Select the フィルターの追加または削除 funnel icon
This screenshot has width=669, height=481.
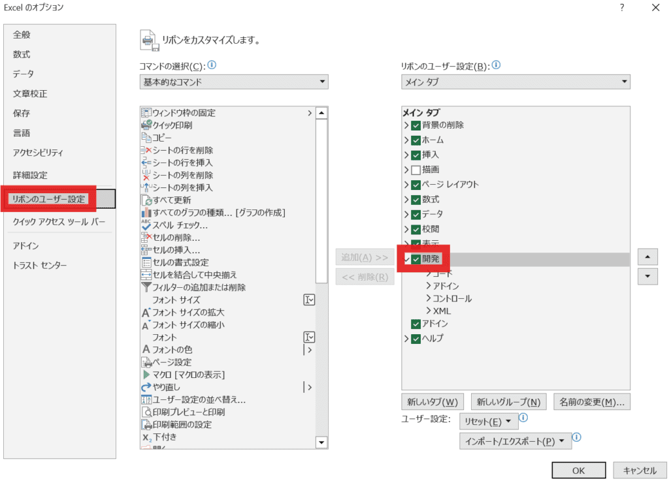pos(146,287)
